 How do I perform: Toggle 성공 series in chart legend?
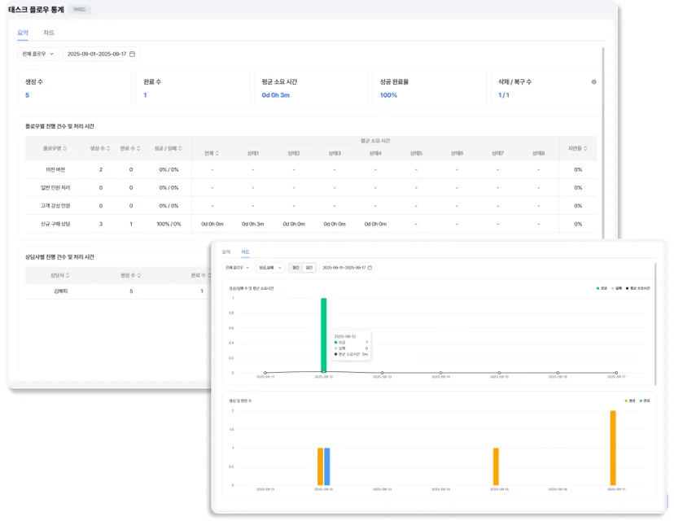click(602, 288)
